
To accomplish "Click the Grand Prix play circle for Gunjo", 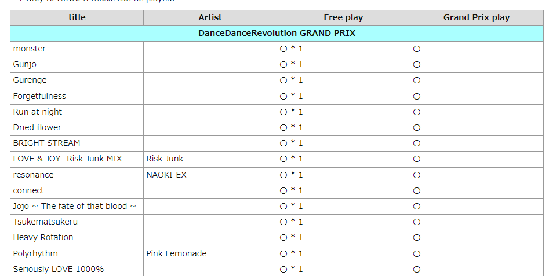I will point(416,65).
